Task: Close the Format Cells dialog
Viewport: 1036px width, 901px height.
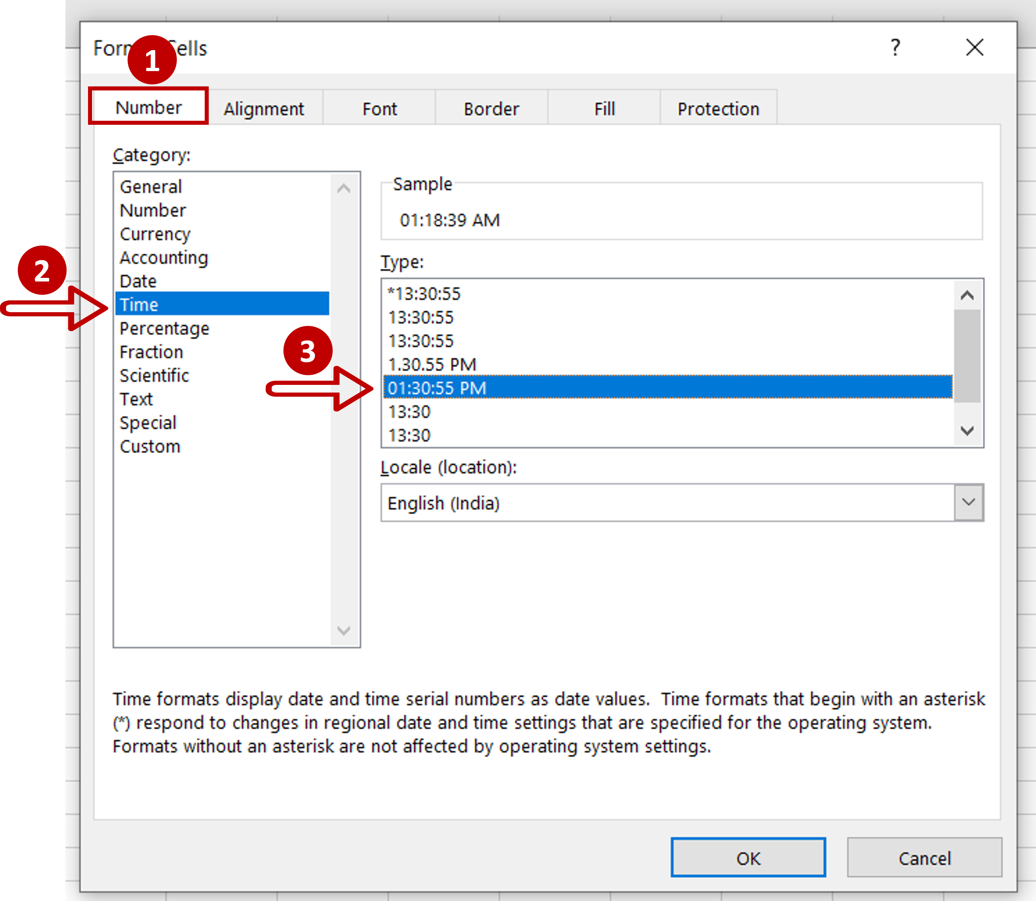Action: [974, 48]
